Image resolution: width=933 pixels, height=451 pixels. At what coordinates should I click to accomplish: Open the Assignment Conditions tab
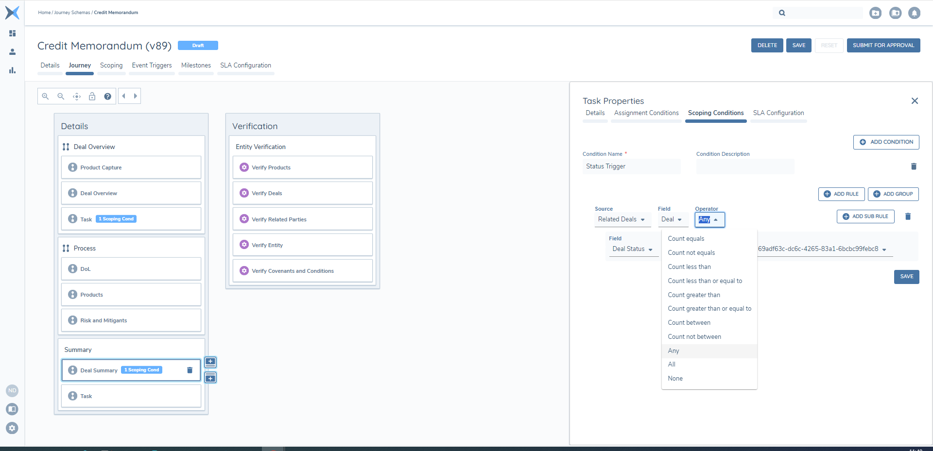(646, 113)
